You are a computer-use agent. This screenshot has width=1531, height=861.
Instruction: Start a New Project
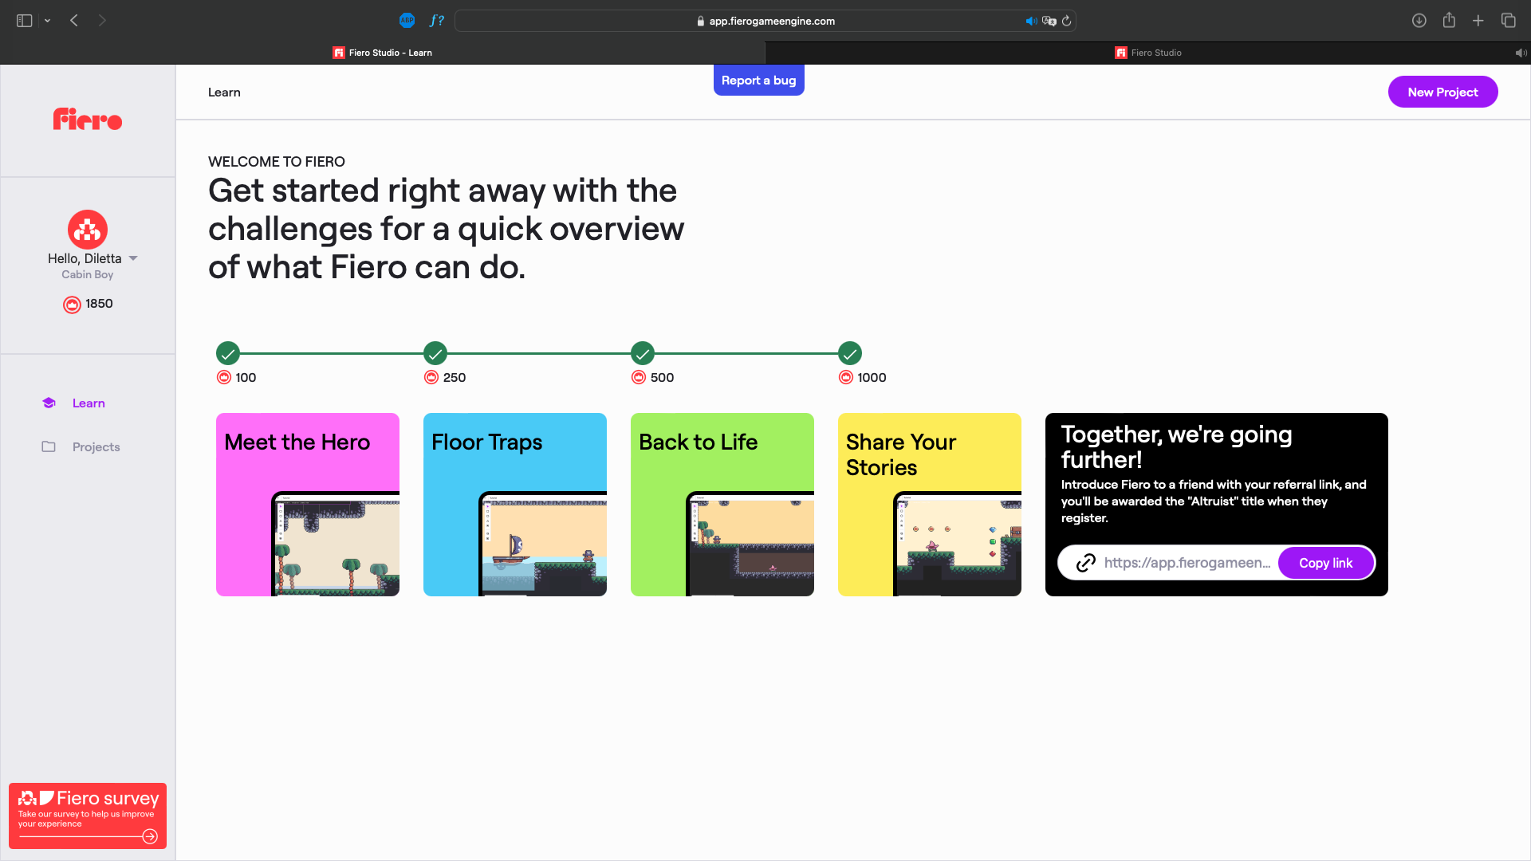tap(1442, 92)
